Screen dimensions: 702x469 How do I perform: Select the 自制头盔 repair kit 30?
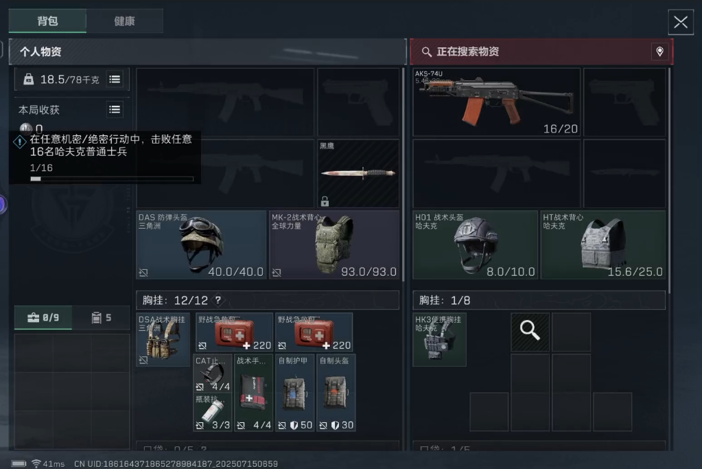click(x=336, y=393)
